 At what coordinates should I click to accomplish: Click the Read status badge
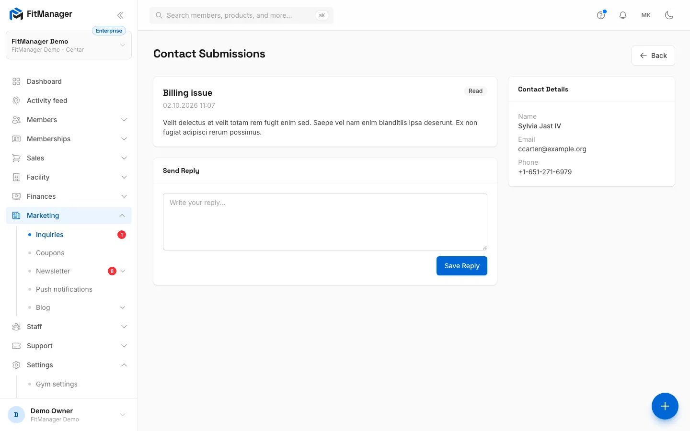click(x=475, y=91)
